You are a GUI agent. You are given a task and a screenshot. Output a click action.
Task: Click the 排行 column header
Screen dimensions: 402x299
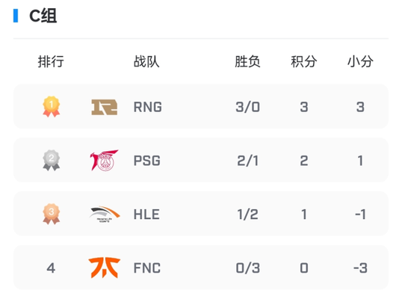coord(51,61)
